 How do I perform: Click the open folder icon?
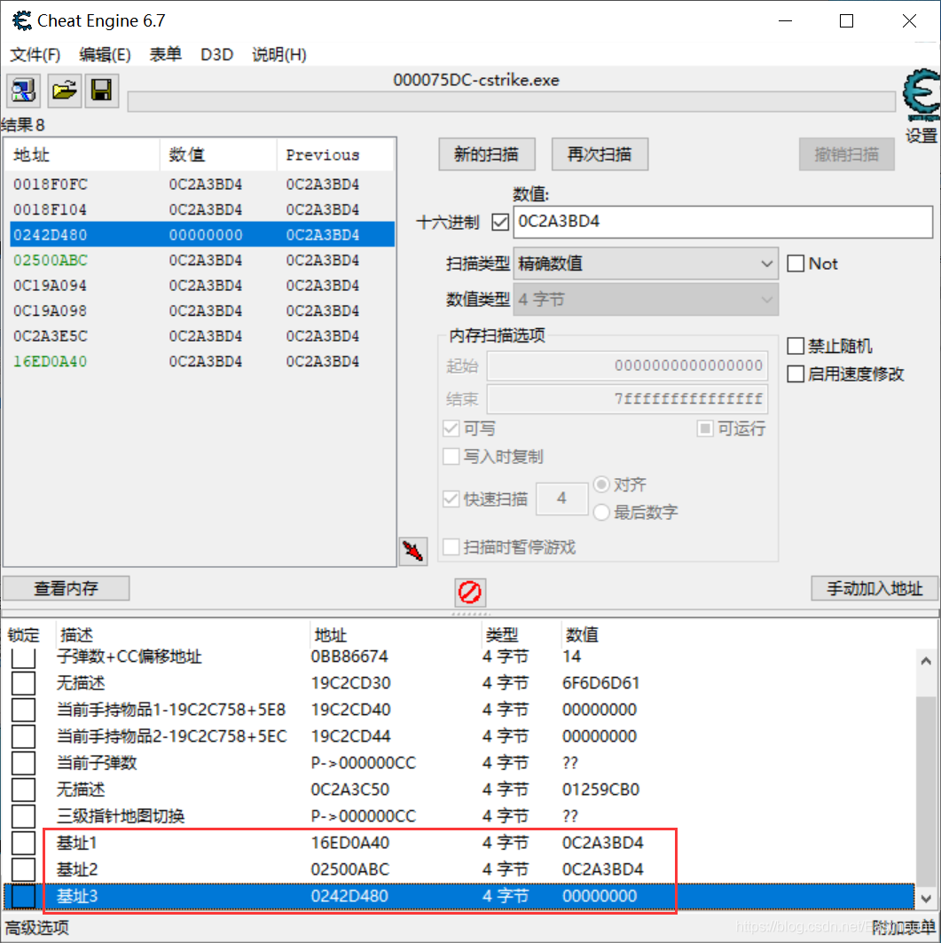pyautogui.click(x=65, y=90)
